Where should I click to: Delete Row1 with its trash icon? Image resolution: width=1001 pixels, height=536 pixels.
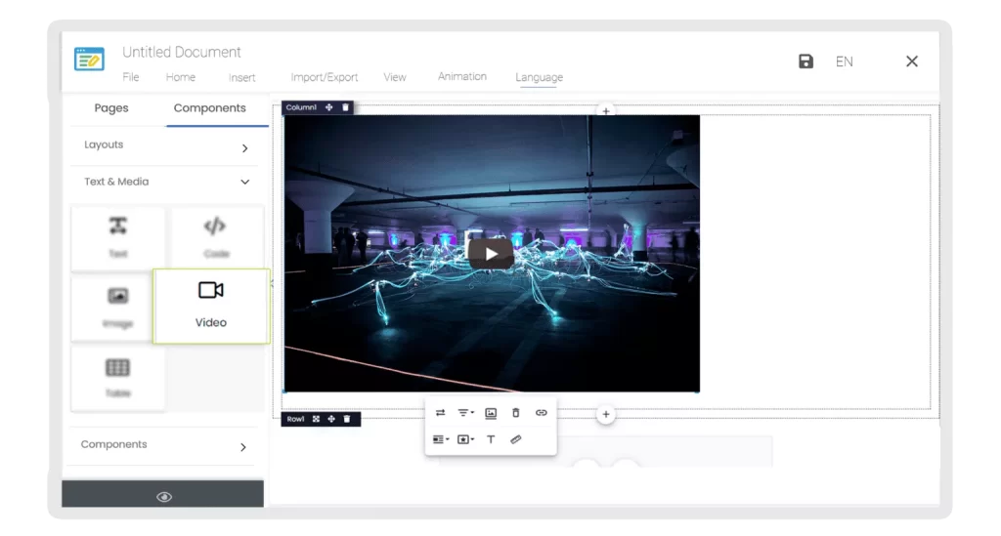tap(347, 419)
